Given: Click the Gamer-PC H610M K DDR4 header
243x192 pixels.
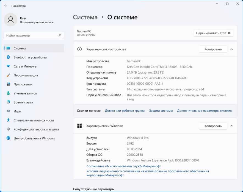Looking at the screenshot, I should [86, 33].
